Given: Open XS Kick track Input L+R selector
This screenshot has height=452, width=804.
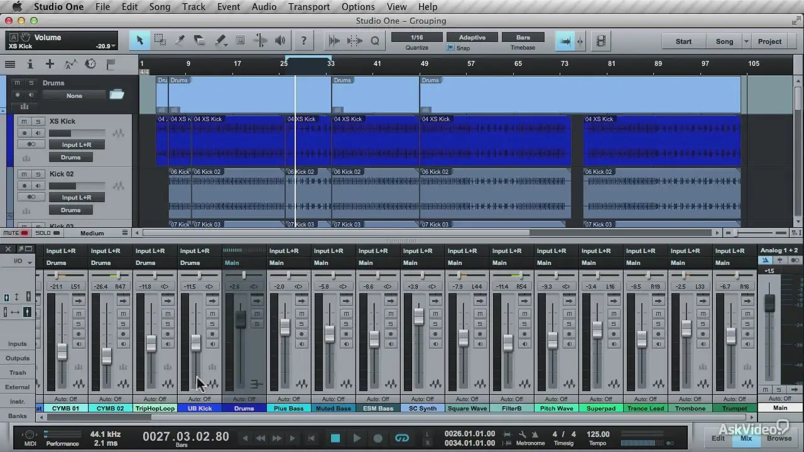Looking at the screenshot, I should (77, 145).
